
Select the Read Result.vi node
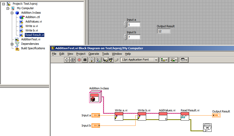coord(185,116)
